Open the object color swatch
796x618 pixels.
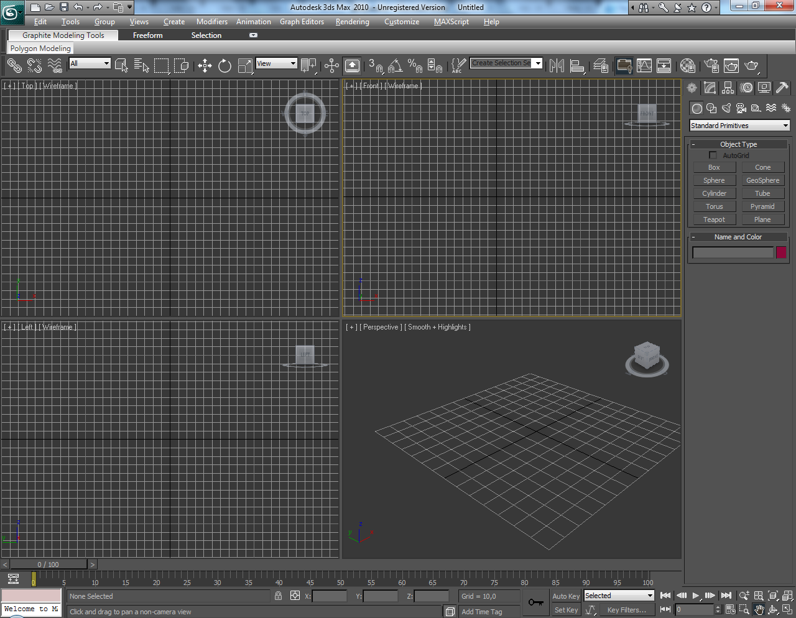tap(781, 252)
